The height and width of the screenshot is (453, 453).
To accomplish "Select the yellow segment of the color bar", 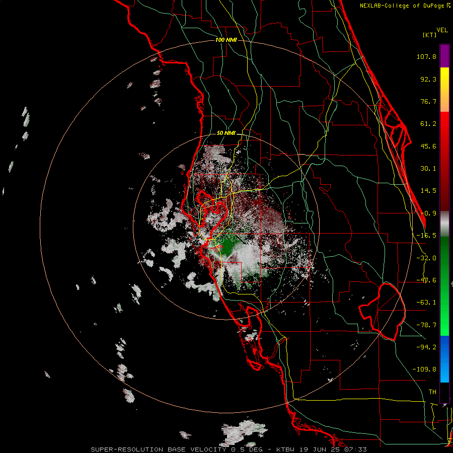I will pyautogui.click(x=444, y=90).
